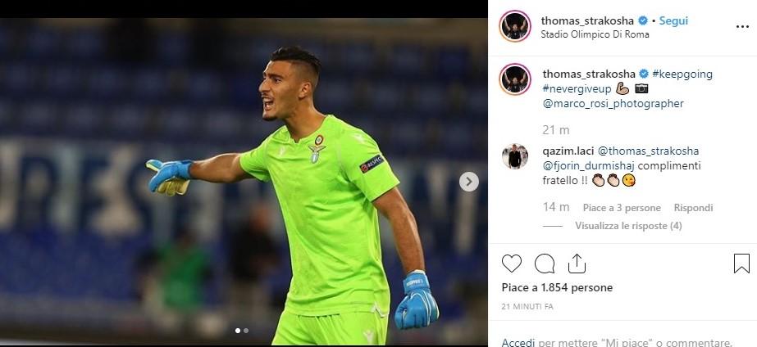Open thomas_strakosha profile picture in header

(514, 26)
